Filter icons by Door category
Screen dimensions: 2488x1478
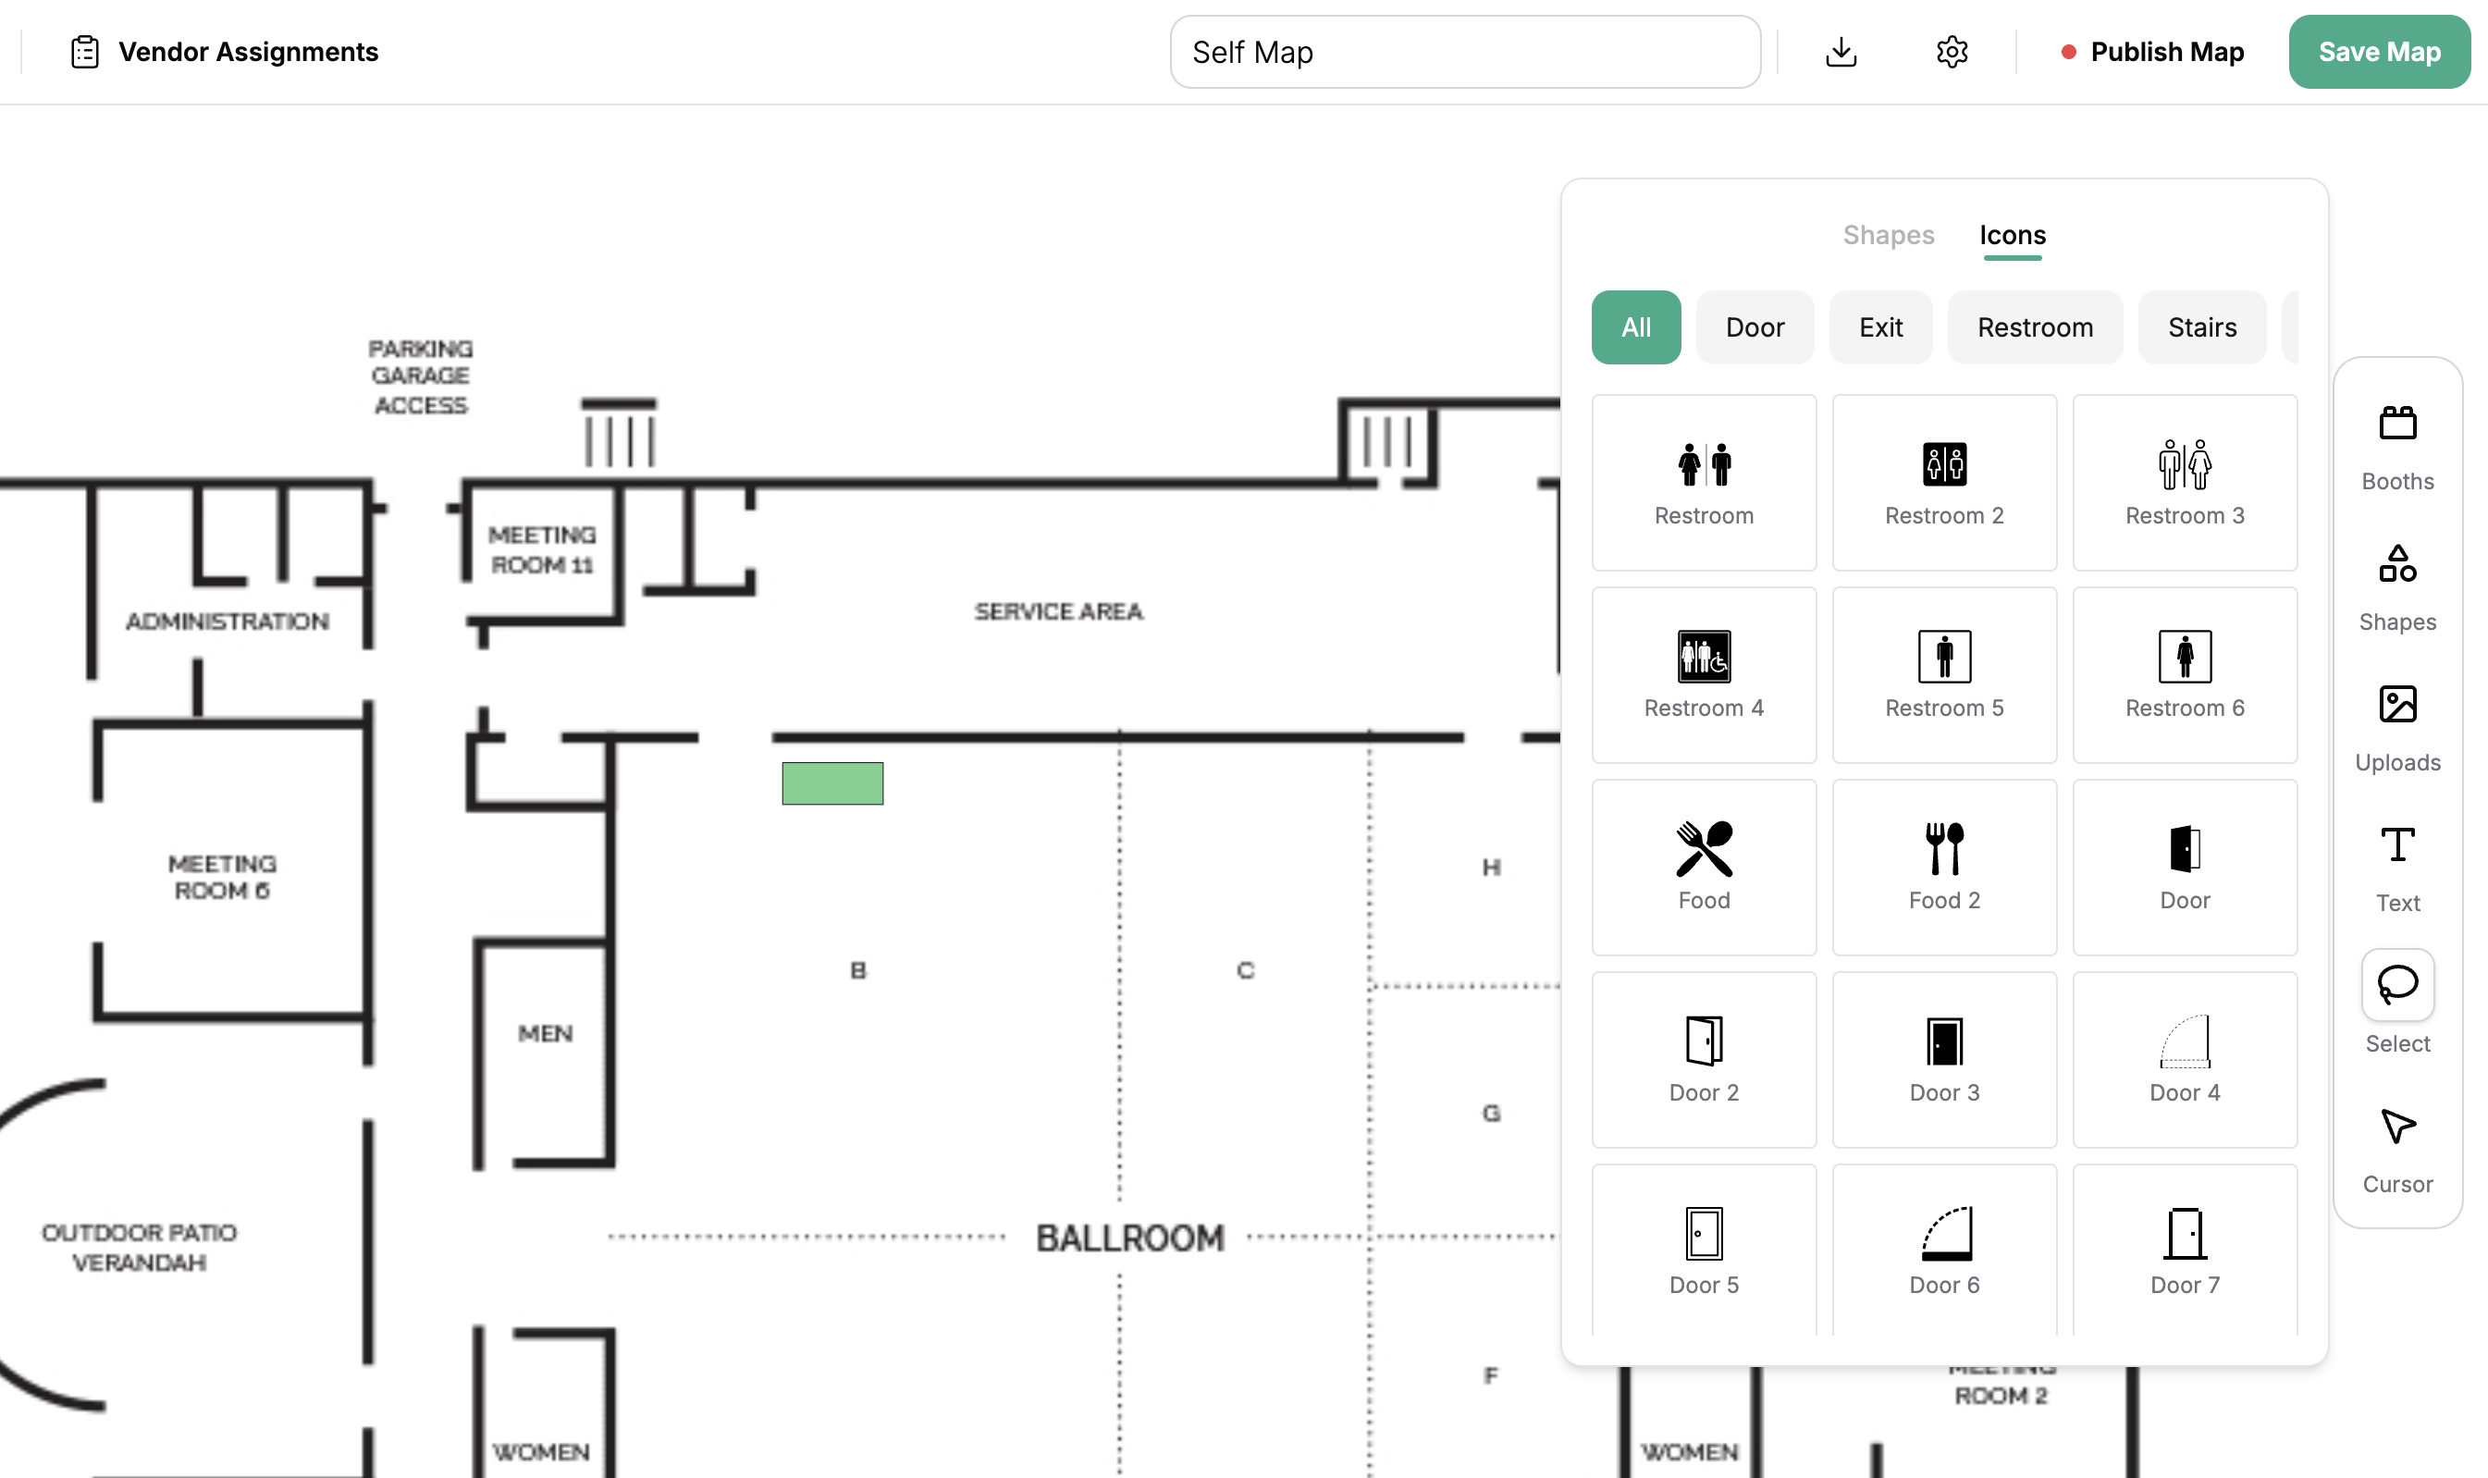click(x=1754, y=327)
